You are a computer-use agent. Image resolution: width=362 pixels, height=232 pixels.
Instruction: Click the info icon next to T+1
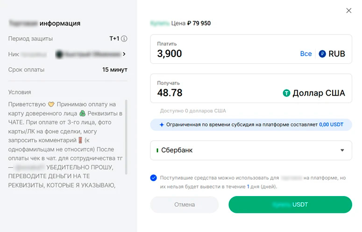coord(124,39)
